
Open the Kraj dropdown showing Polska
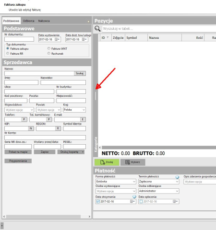coord(74,110)
